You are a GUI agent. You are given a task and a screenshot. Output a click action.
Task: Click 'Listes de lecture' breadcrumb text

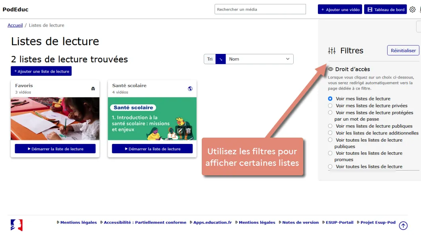[x=47, y=25]
